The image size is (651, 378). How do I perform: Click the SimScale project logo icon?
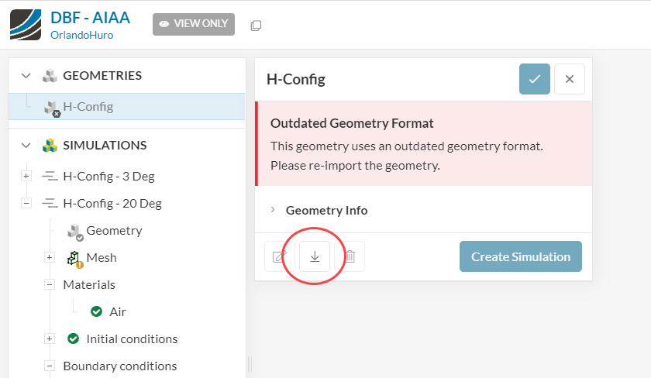click(x=25, y=23)
